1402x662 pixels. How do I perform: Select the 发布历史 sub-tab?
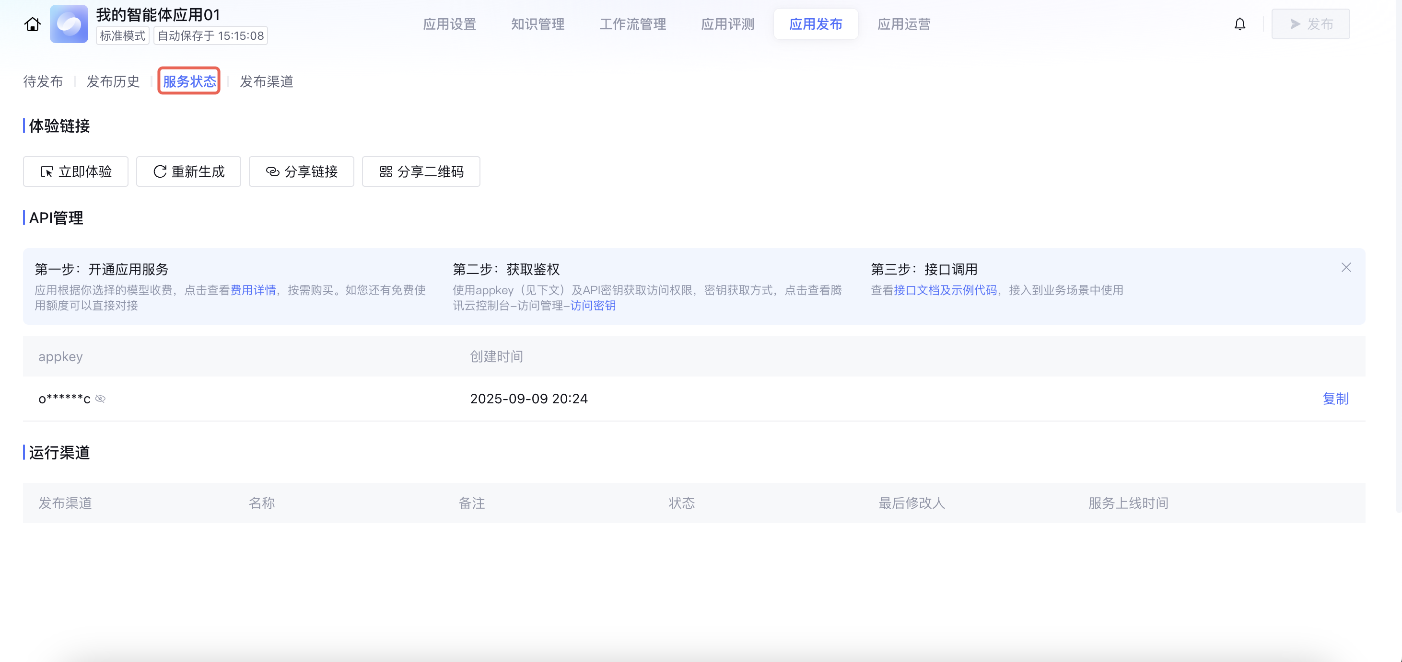coord(113,81)
